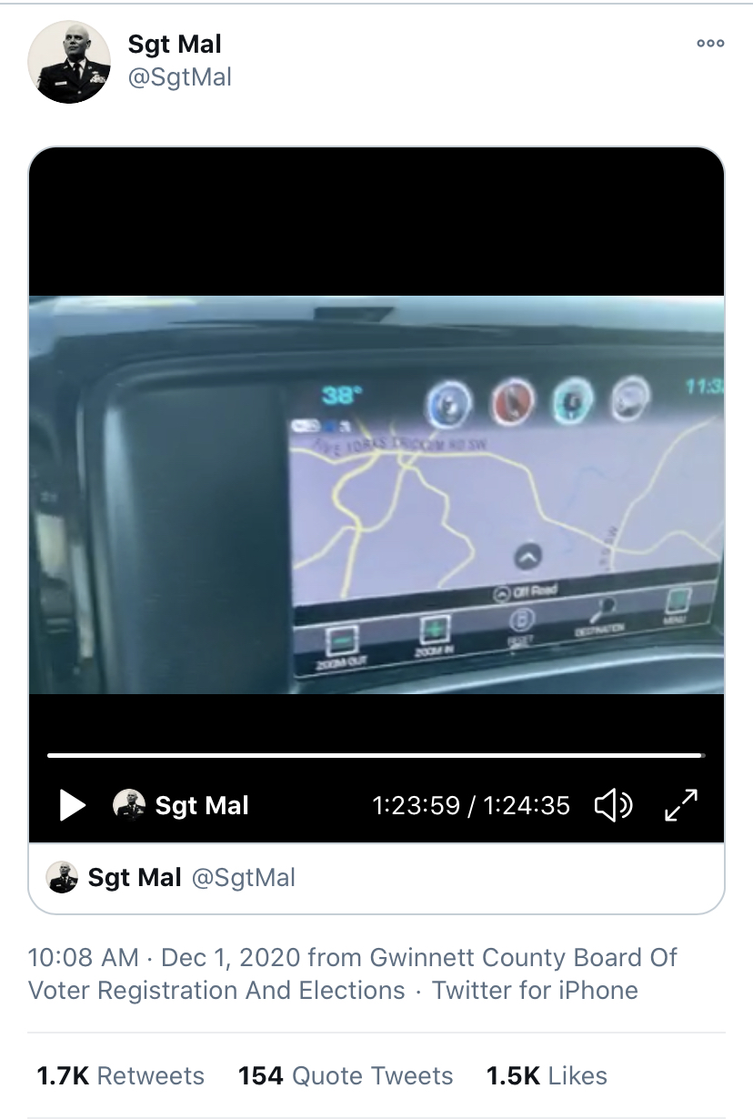The image size is (753, 1119).
Task: View the 1.5K Likes list
Action: pyautogui.click(x=547, y=1075)
